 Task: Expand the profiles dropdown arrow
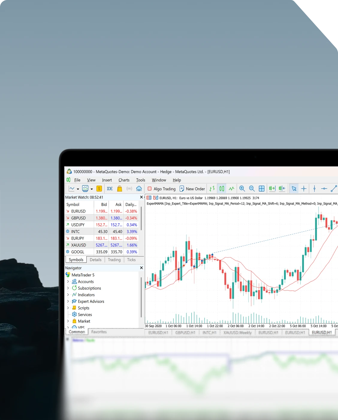tap(92, 189)
